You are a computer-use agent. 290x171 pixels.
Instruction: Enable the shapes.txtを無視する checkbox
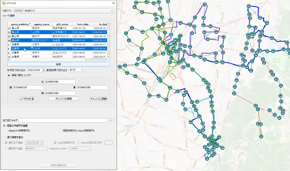click(7, 131)
